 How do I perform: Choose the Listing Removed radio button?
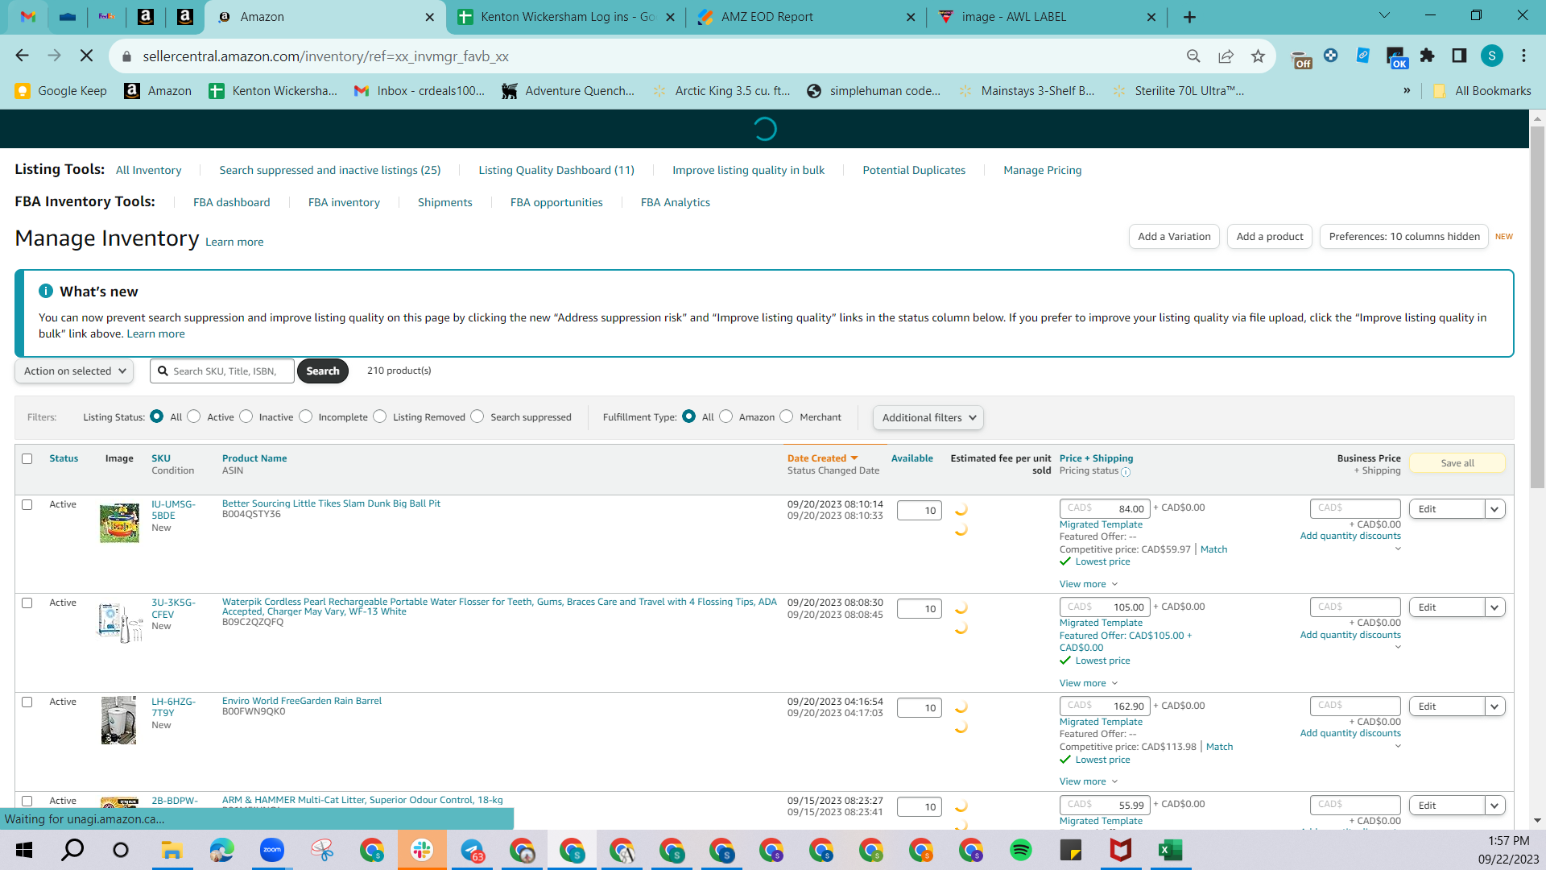380,416
